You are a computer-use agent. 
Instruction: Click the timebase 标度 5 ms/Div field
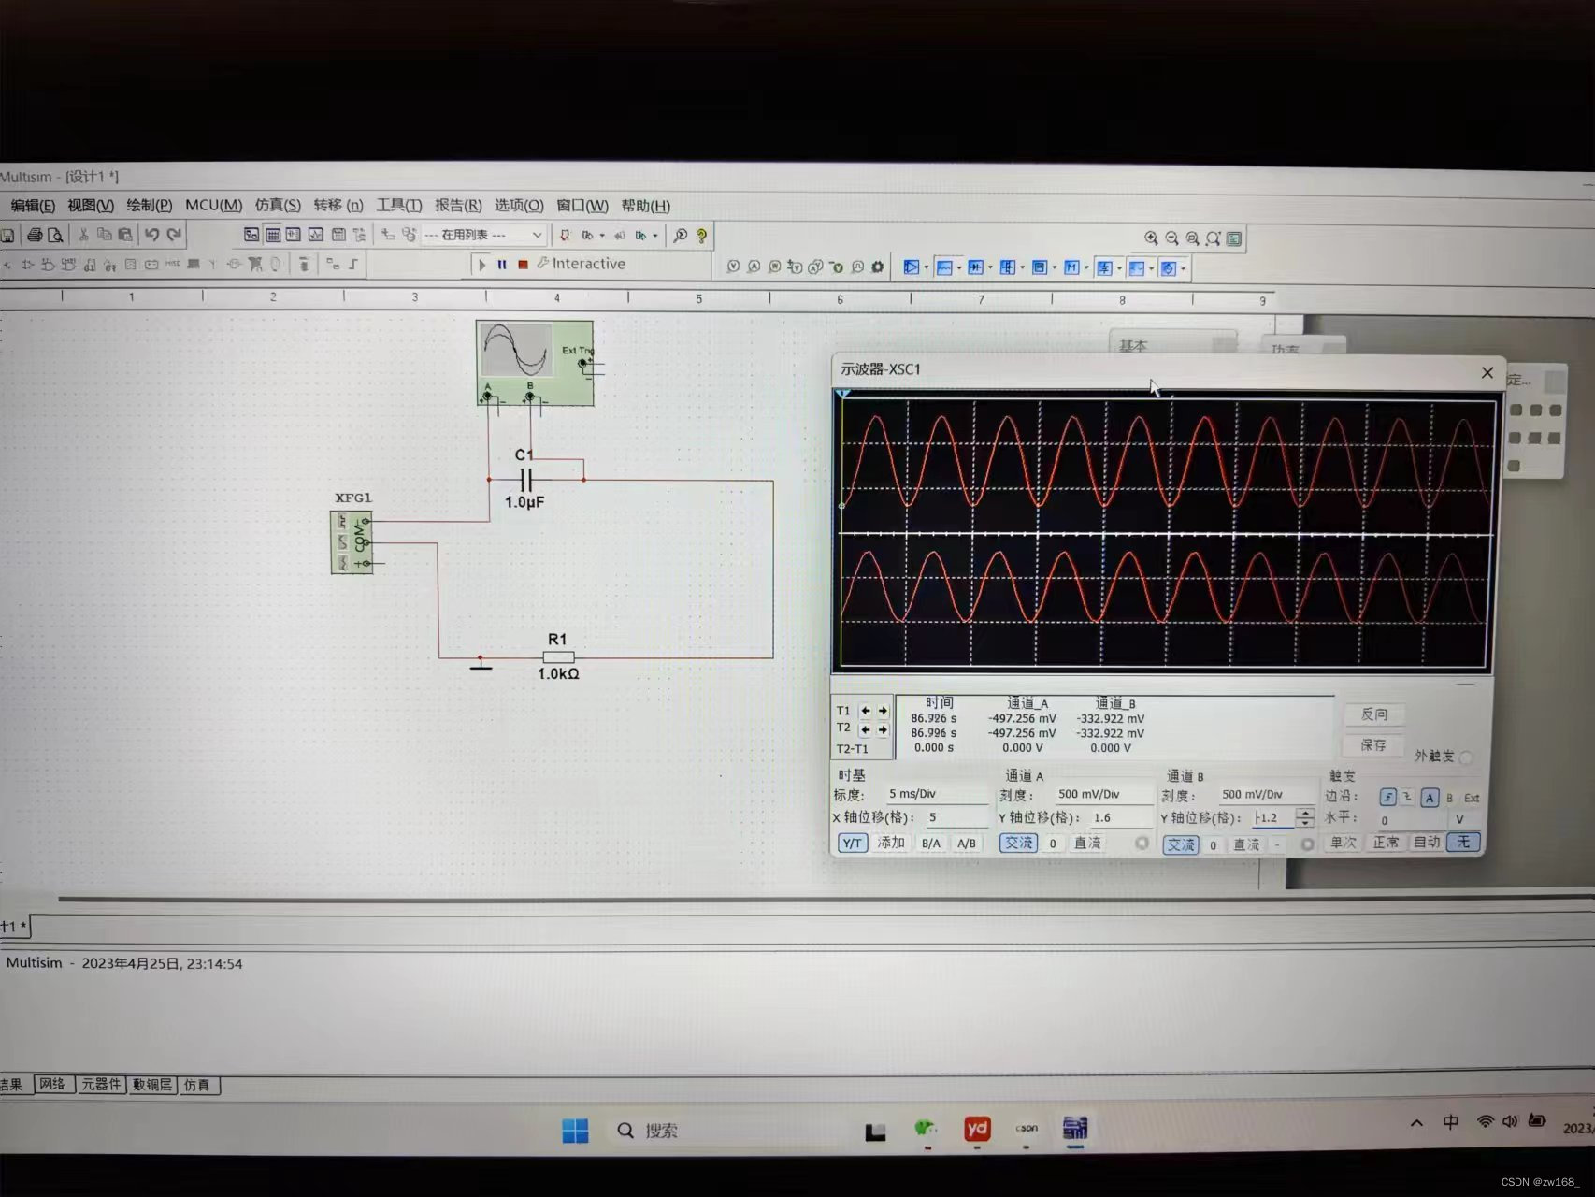(x=937, y=794)
